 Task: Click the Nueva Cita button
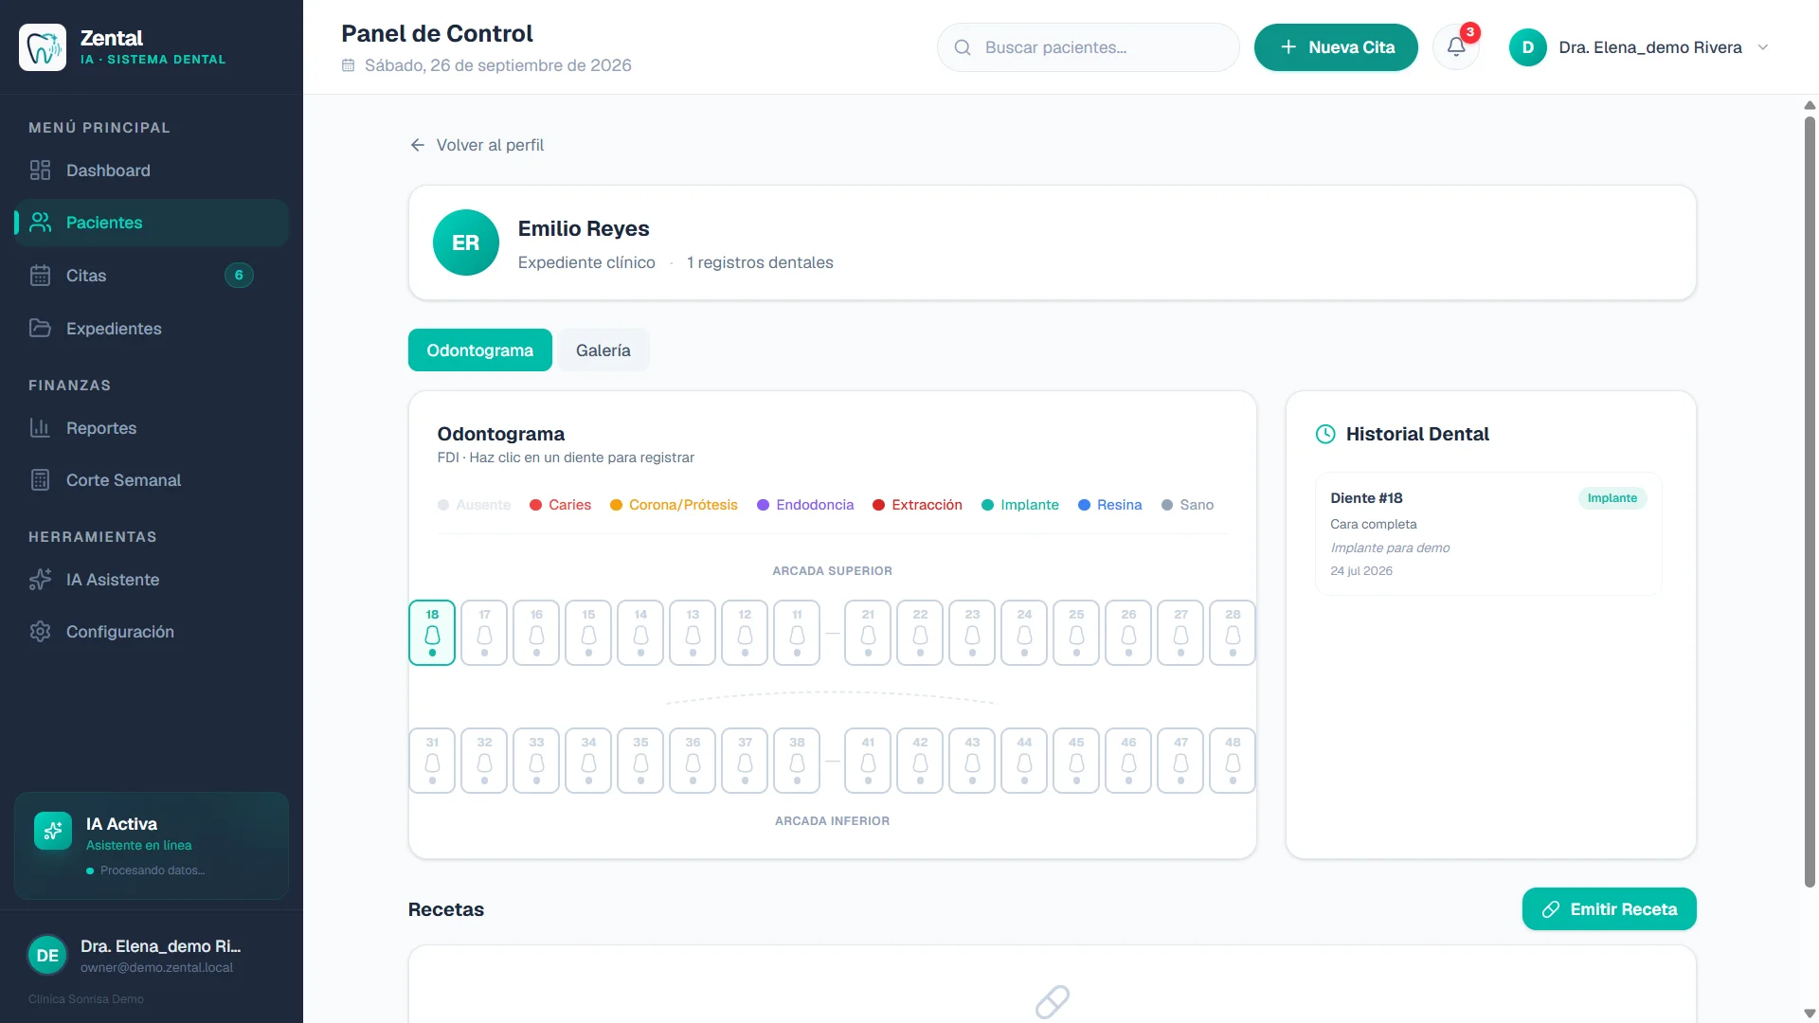tap(1336, 47)
